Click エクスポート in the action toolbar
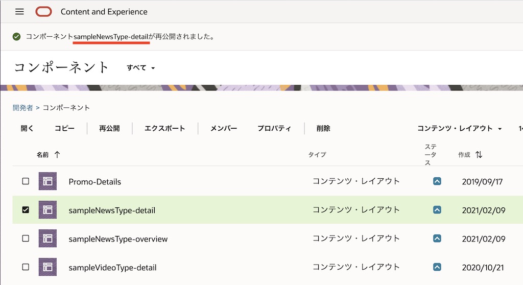This screenshot has height=285, width=523. coord(164,129)
